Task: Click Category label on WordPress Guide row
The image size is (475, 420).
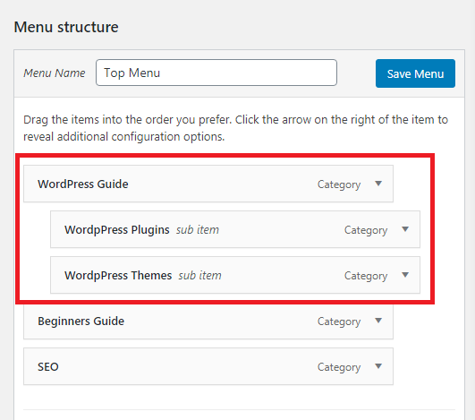Action: point(339,184)
